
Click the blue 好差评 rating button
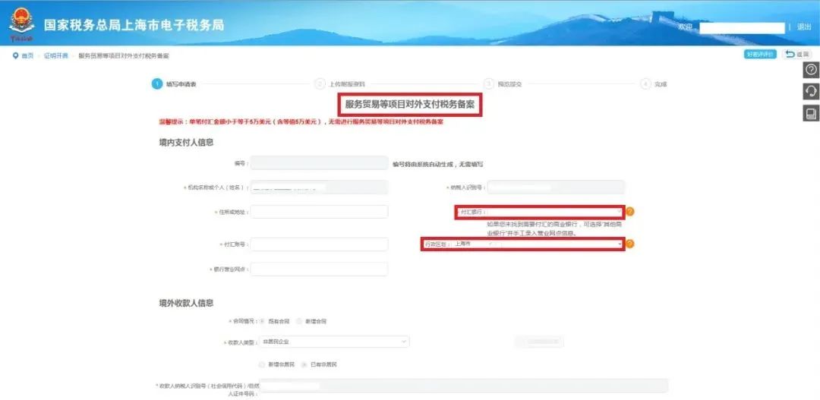point(760,55)
